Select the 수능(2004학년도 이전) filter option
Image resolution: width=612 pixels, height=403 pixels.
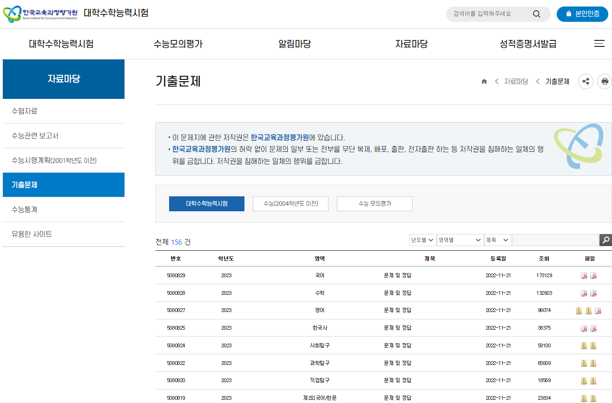(290, 203)
